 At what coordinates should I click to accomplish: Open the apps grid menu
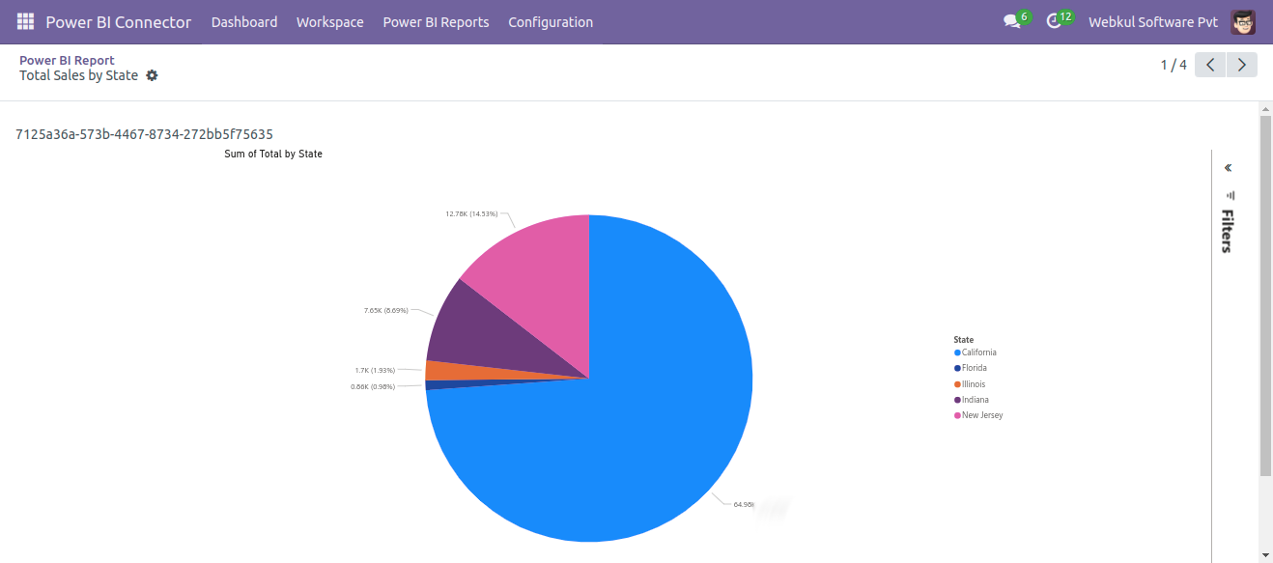coord(24,21)
